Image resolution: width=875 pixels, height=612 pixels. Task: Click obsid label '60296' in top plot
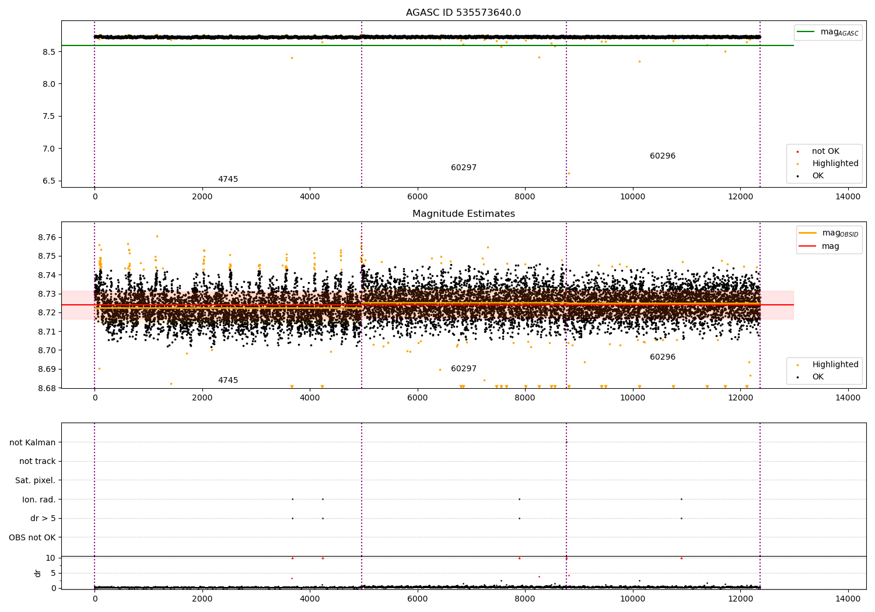[663, 156]
